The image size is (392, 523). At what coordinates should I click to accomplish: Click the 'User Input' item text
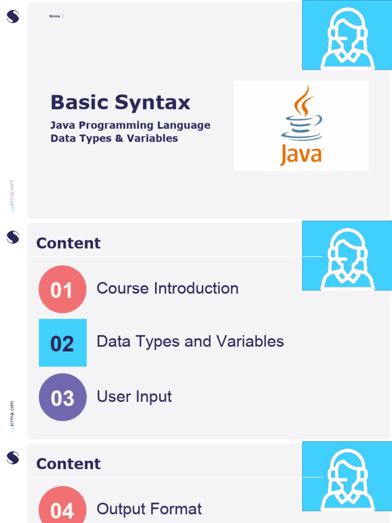tap(134, 397)
